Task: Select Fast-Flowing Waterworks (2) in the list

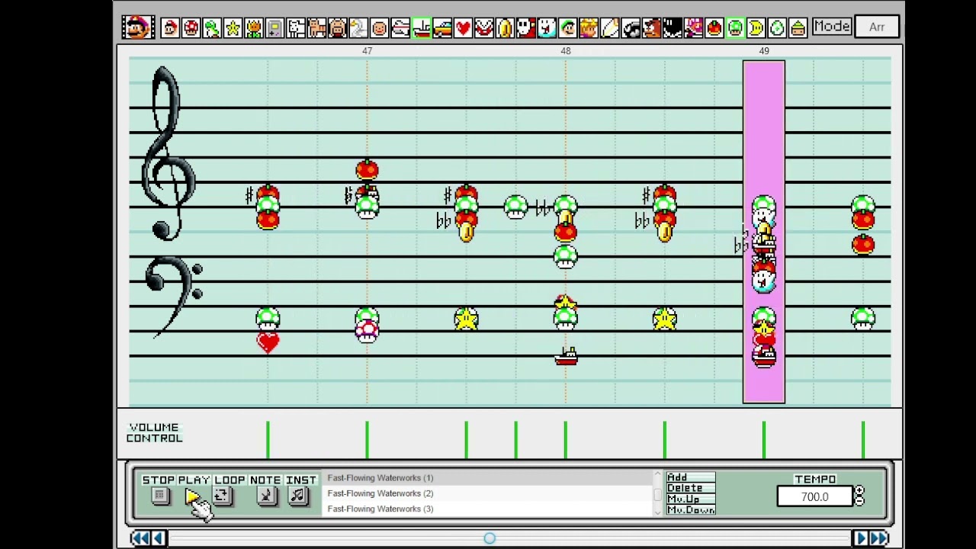Action: (x=488, y=493)
